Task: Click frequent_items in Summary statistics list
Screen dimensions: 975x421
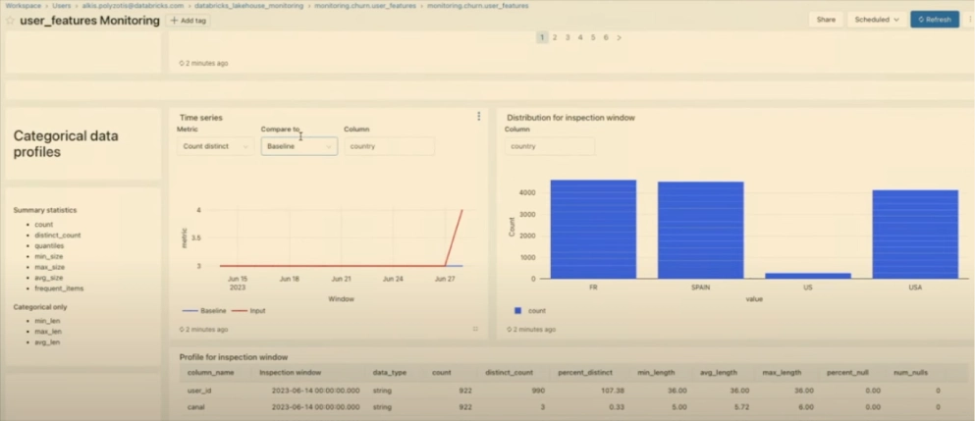Action: coord(59,289)
